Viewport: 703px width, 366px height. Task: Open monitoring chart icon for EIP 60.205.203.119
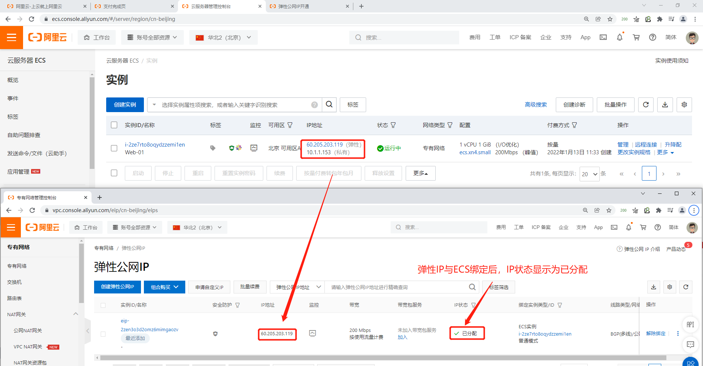pos(312,333)
